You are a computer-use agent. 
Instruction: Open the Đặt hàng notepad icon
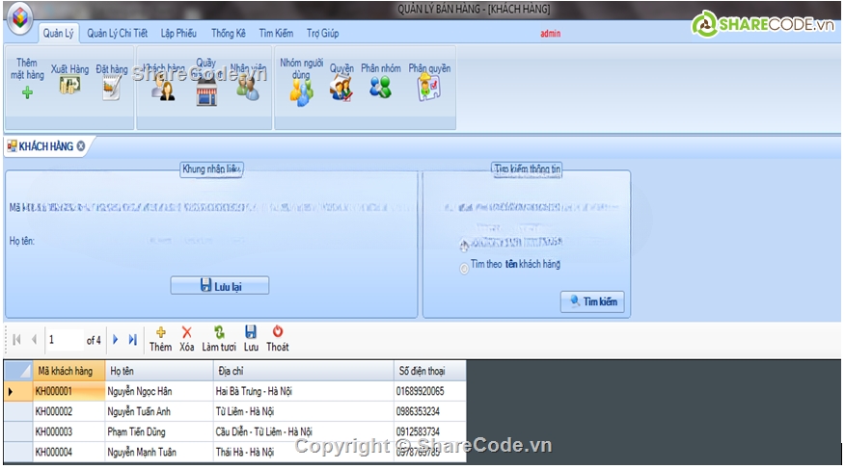[x=112, y=87]
